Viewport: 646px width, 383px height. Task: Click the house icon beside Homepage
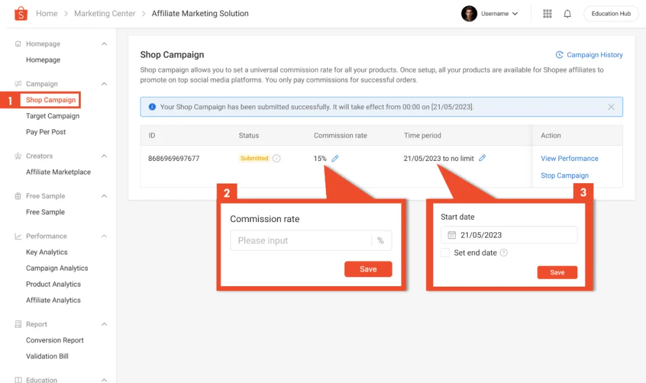click(x=18, y=44)
